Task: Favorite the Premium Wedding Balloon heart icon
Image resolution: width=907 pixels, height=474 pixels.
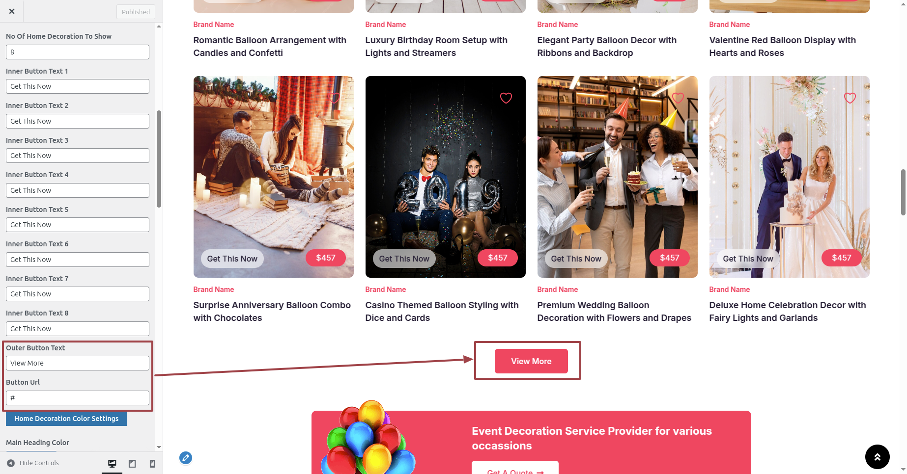Action: (x=678, y=98)
